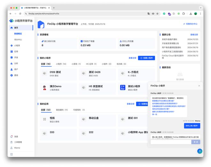Select 待办中心 submenu item
Screen dimensions: 211x167
(18, 39)
